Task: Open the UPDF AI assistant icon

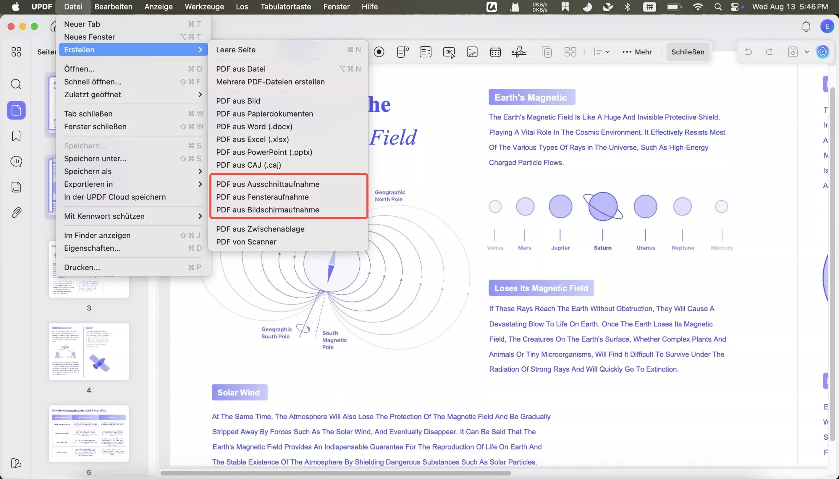Action: (822, 52)
